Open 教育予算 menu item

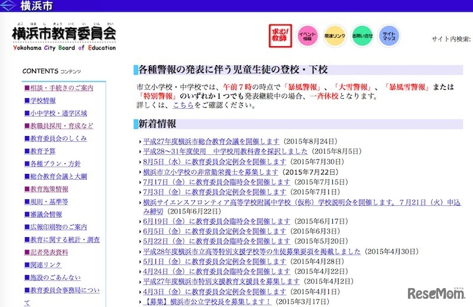(40, 151)
